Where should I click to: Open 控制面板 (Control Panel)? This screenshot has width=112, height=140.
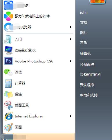(87, 65)
